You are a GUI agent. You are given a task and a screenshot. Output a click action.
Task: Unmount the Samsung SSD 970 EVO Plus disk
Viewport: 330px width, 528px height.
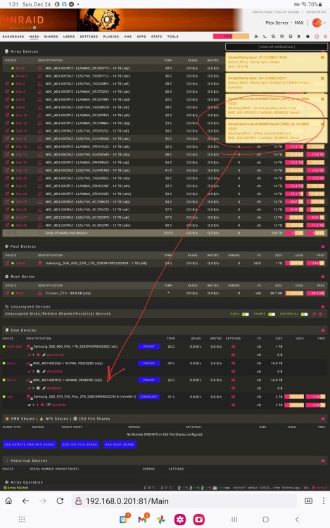[148, 396]
